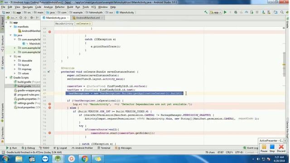
Task: Open the Event Log
Action: [251, 148]
